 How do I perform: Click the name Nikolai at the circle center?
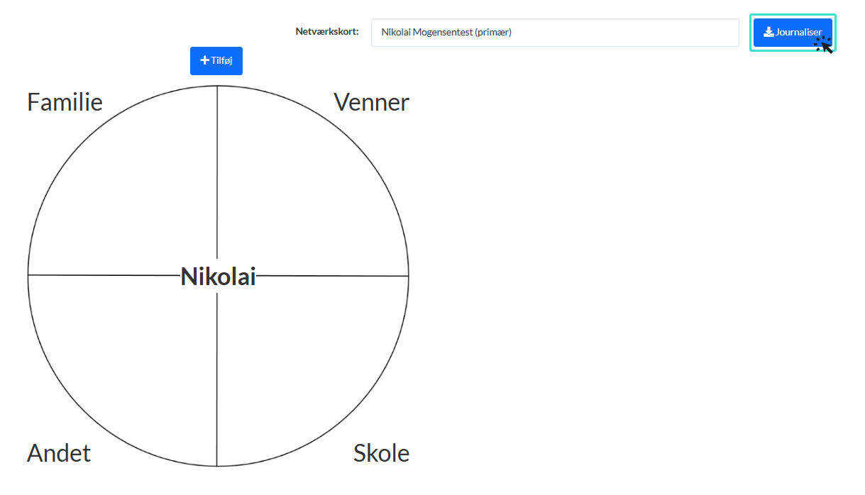[217, 276]
